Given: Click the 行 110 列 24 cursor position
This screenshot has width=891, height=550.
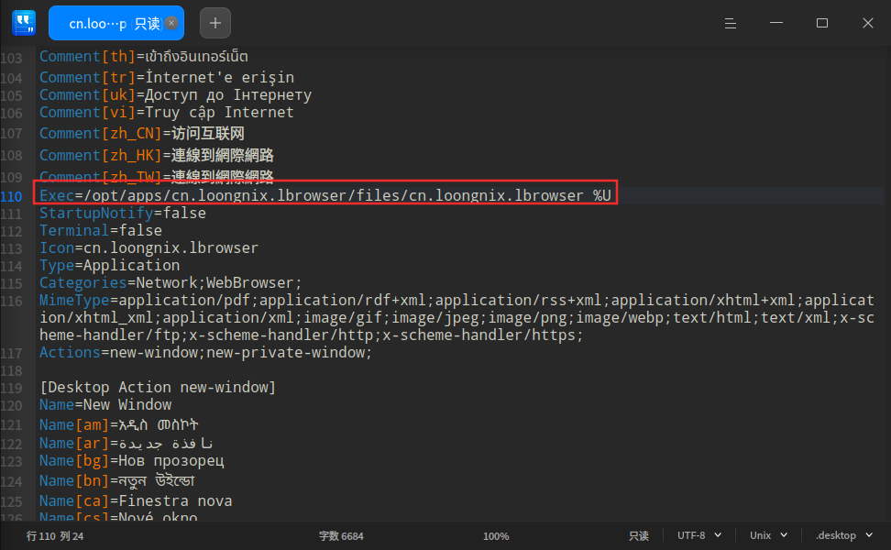Looking at the screenshot, I should pos(55,536).
